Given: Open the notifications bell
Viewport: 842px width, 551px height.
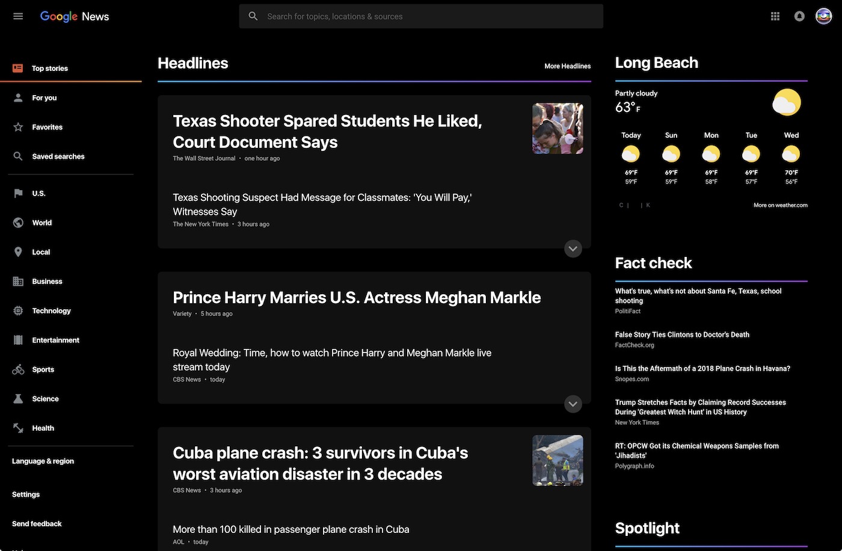Looking at the screenshot, I should [x=799, y=16].
